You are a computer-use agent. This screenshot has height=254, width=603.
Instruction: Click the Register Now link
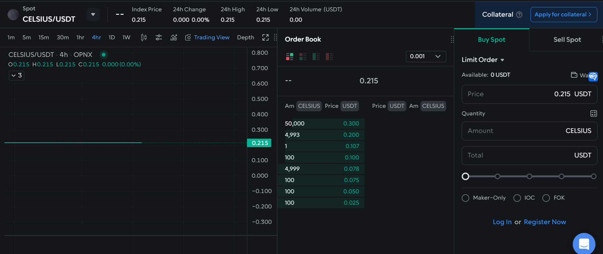pos(545,222)
